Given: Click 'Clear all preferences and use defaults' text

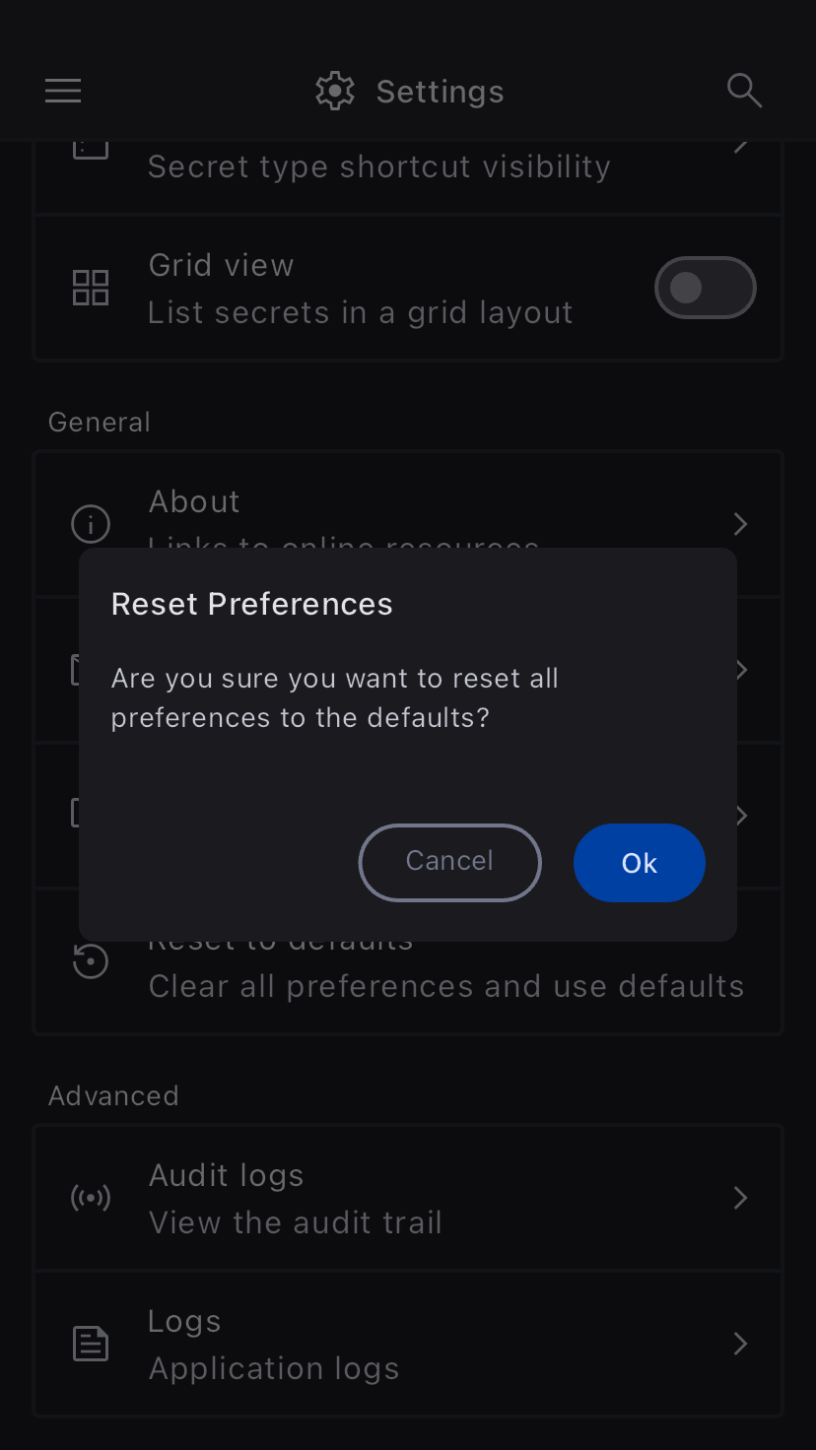Looking at the screenshot, I should pyautogui.click(x=445, y=986).
